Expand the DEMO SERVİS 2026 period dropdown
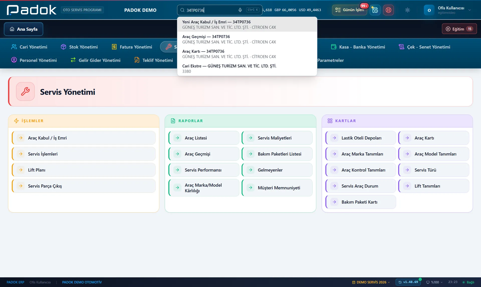This screenshot has width=481, height=287. tap(371, 282)
